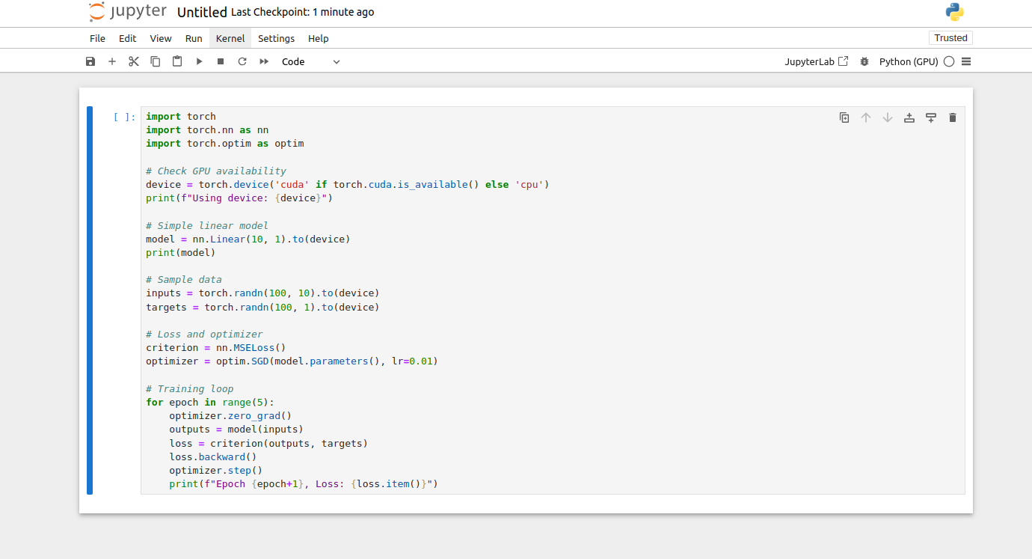Image resolution: width=1032 pixels, height=559 pixels.
Task: Restart the kernel using the circular arrow icon
Action: point(242,61)
